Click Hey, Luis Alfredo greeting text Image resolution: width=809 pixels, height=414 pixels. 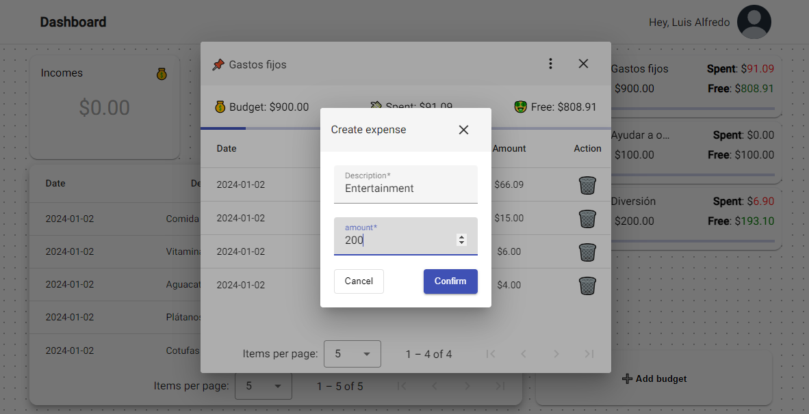(x=689, y=22)
